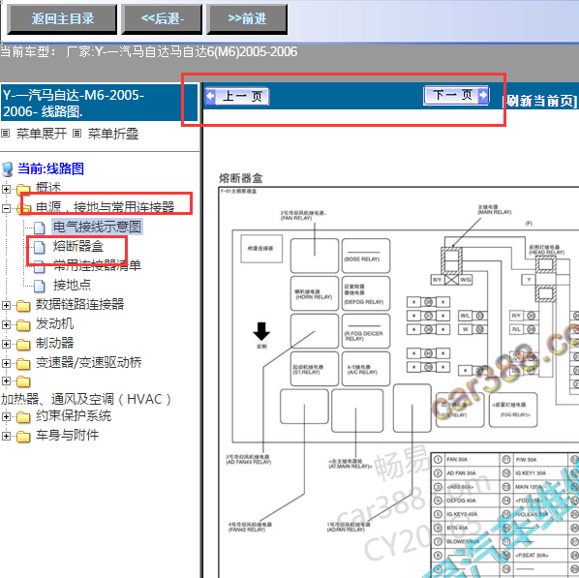Screen dimensions: 579x578
Task: Select 概述 tree label
Action: 48,188
